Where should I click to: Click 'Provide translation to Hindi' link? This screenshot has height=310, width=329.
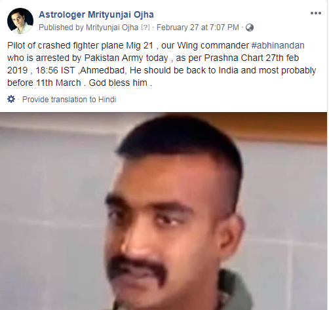pos(69,100)
